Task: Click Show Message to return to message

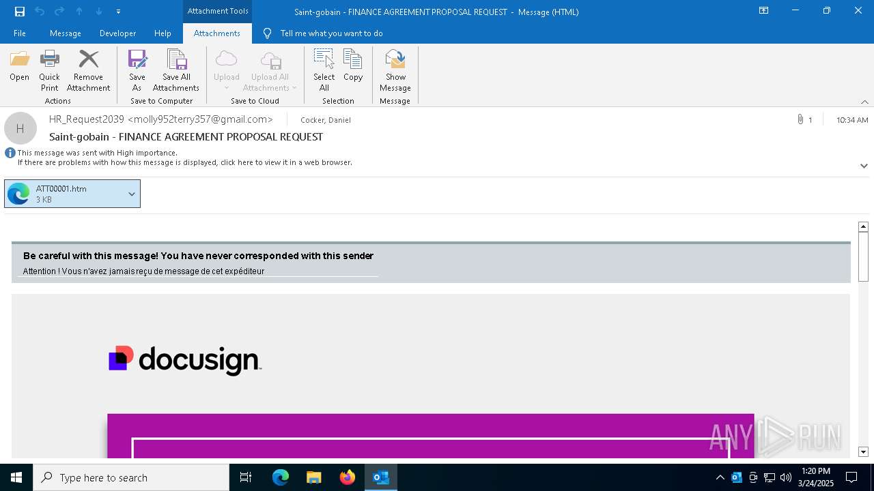Action: point(395,71)
